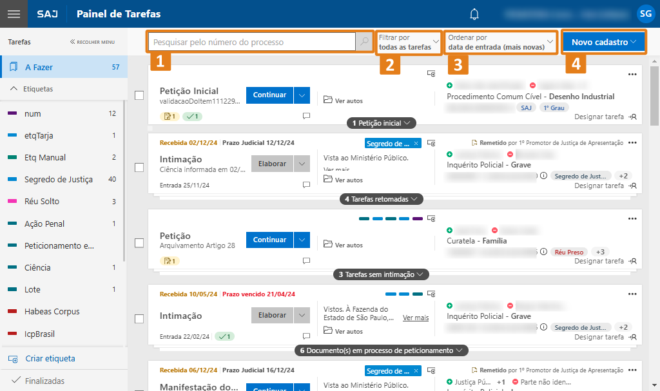Open the Filtrar por dropdown

click(409, 43)
